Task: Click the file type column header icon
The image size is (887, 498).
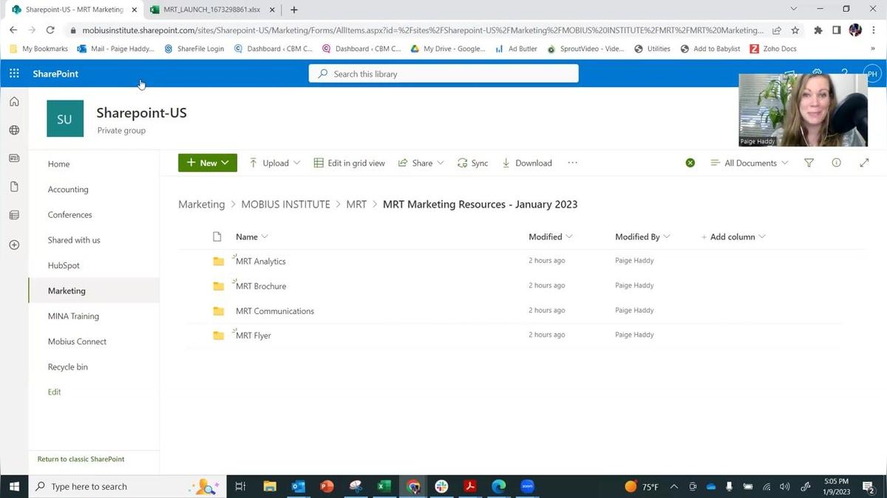Action: click(x=217, y=236)
